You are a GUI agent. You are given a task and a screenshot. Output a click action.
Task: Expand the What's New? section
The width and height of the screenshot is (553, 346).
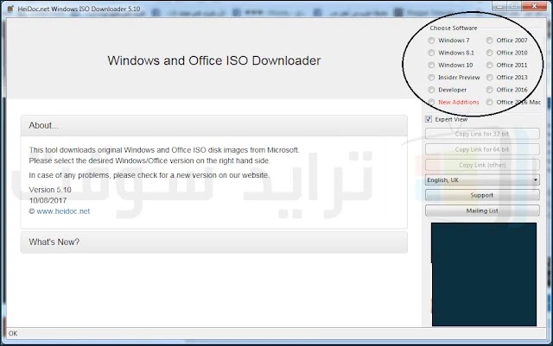pos(214,242)
